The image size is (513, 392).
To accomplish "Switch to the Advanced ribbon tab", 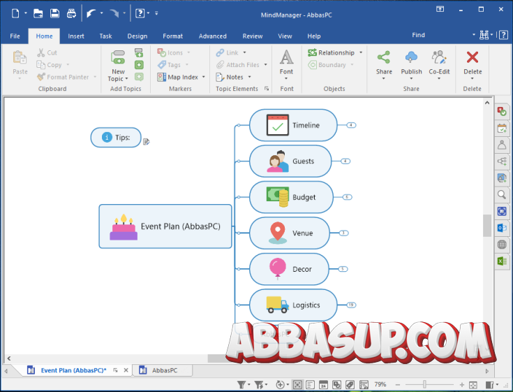I will tap(212, 36).
